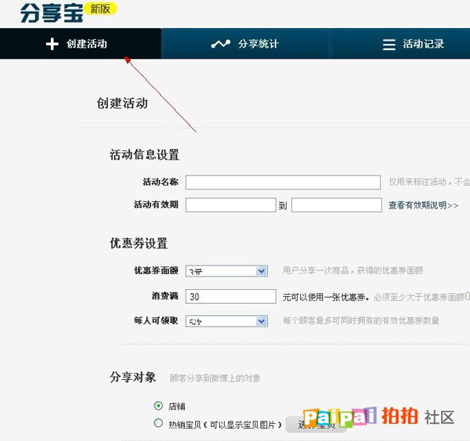Screen dimensions: 470x441
Task: Switch to the 分享统计 tab
Action: tap(246, 44)
